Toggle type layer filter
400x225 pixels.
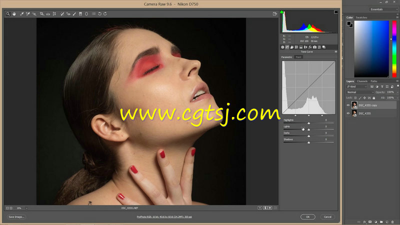(382, 86)
